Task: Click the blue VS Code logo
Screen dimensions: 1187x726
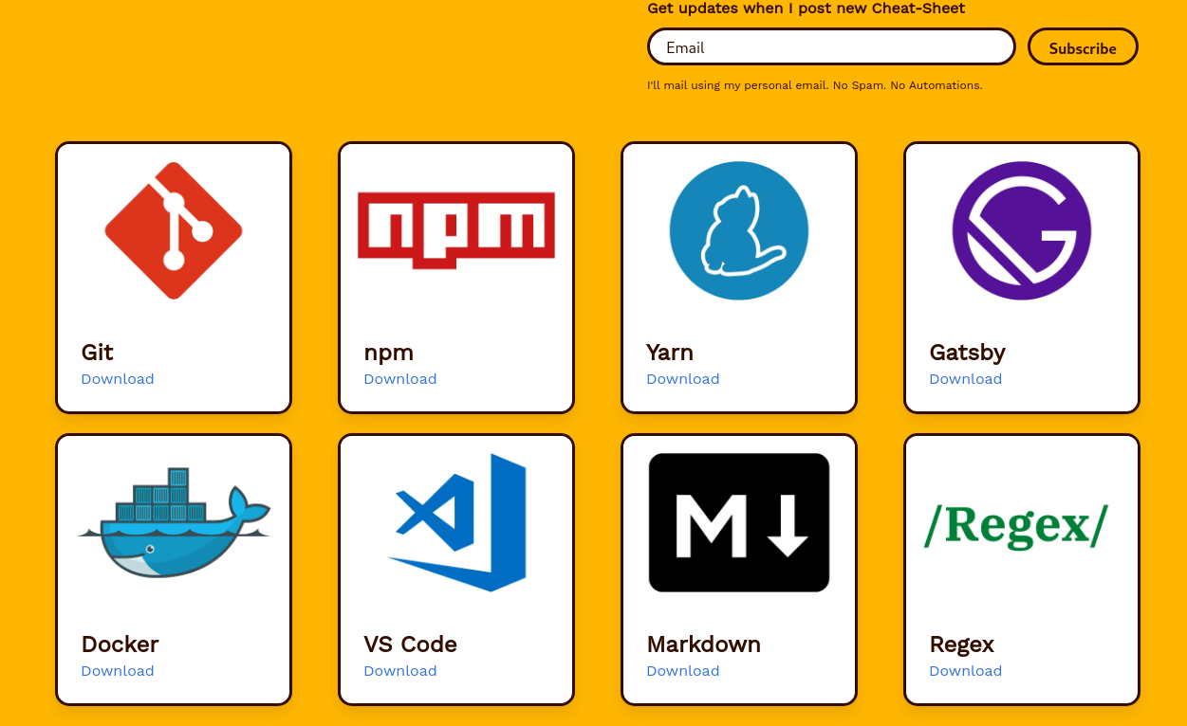Action: click(x=456, y=522)
